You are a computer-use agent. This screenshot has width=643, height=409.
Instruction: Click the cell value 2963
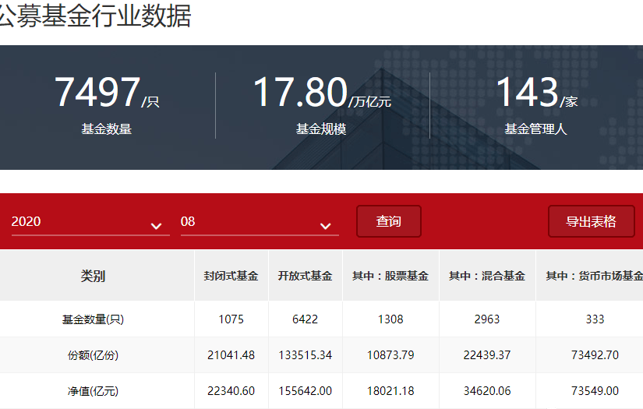click(487, 319)
